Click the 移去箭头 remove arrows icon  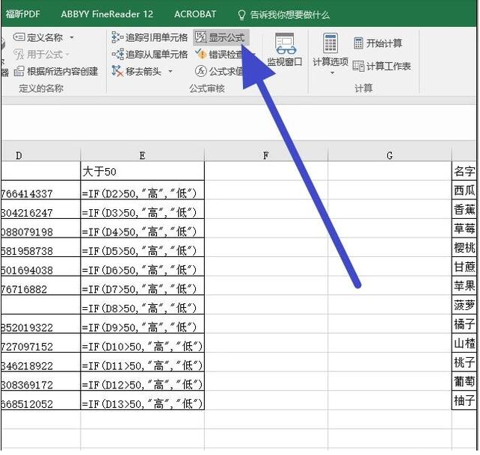click(x=117, y=71)
